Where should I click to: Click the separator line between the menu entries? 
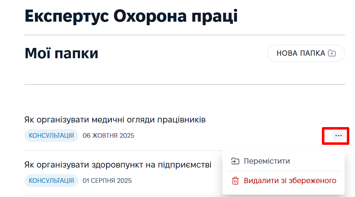[283, 171]
